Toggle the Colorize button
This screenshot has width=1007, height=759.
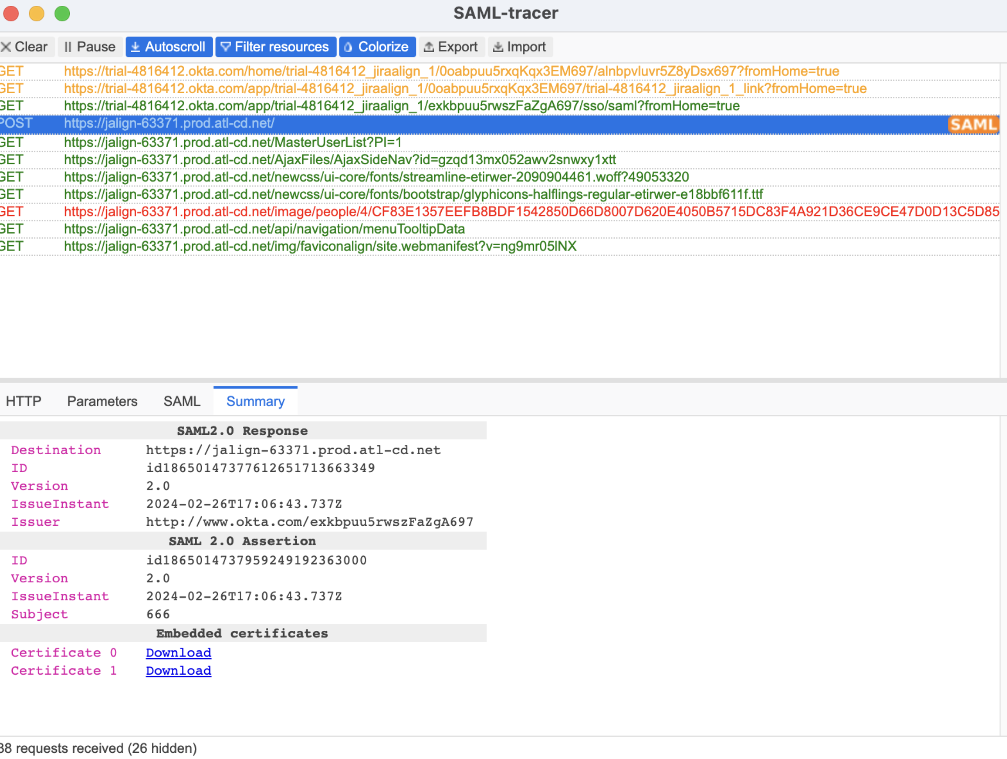377,47
